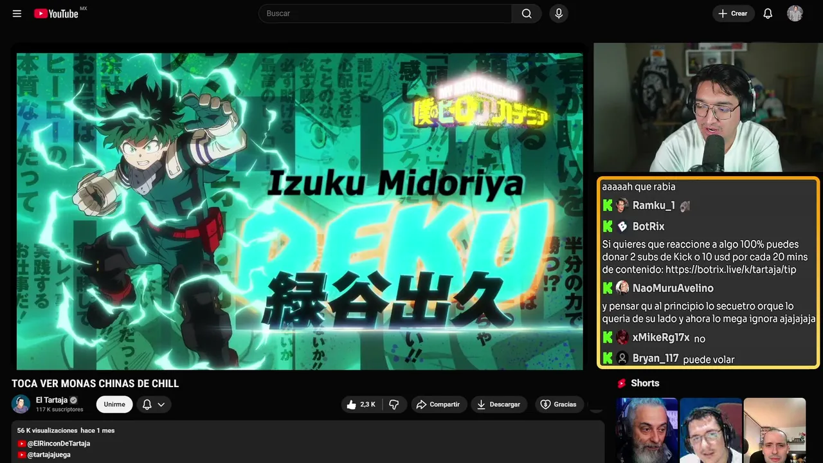Open the @tartajajuega channel link

49,455
